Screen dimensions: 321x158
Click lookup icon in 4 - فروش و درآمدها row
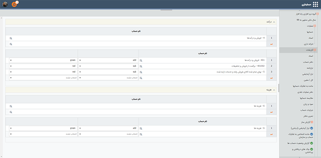click(x=11, y=38)
